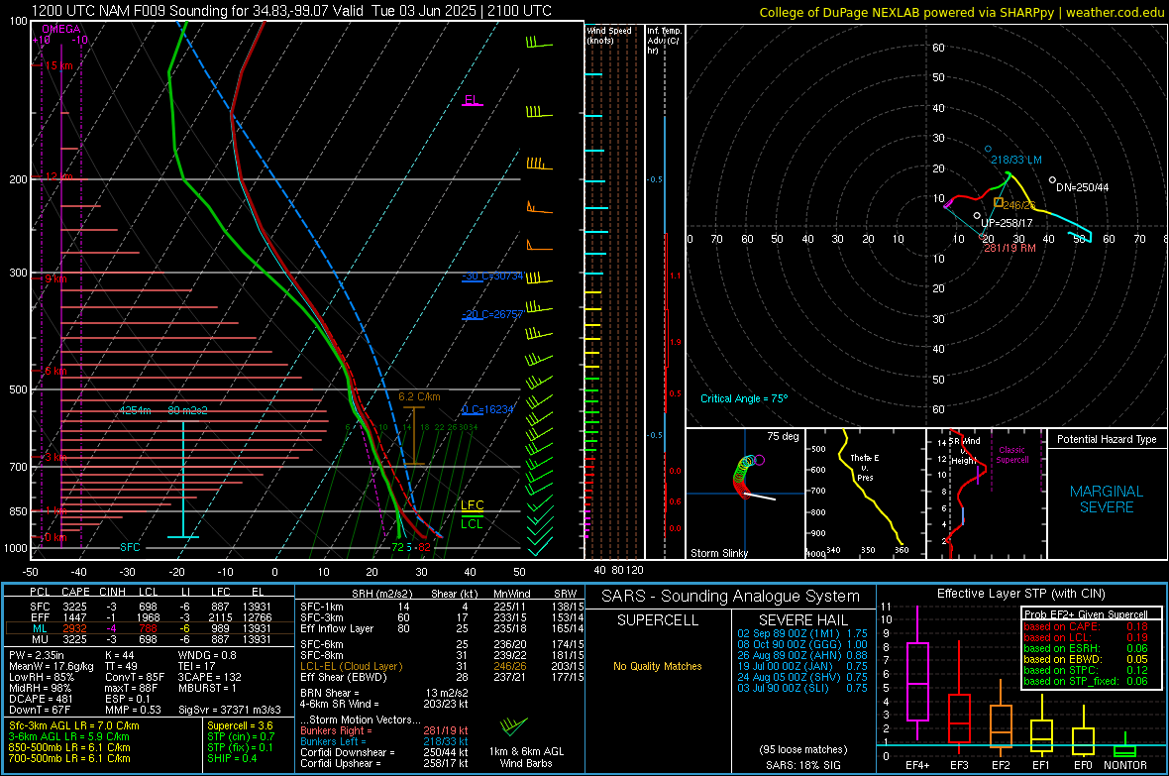Screen dimensions: 1169x776
Task: Click the Theta-E v. Pres plot label
Action: 864,467
